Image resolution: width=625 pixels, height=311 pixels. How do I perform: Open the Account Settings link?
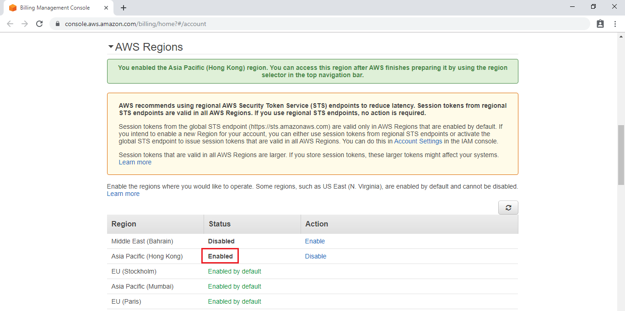click(418, 141)
